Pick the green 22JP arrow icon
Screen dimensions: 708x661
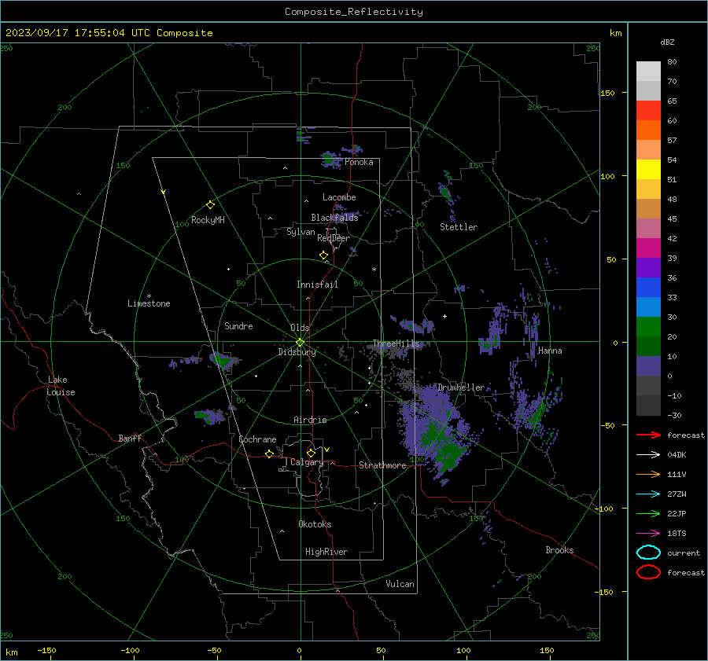[648, 513]
